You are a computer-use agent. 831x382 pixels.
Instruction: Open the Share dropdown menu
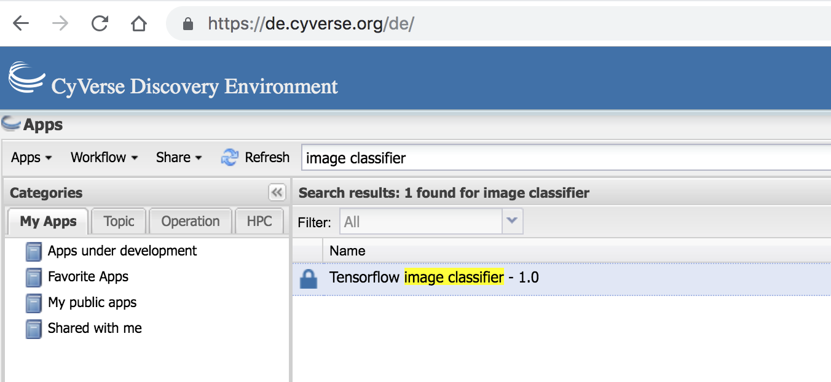pos(179,158)
